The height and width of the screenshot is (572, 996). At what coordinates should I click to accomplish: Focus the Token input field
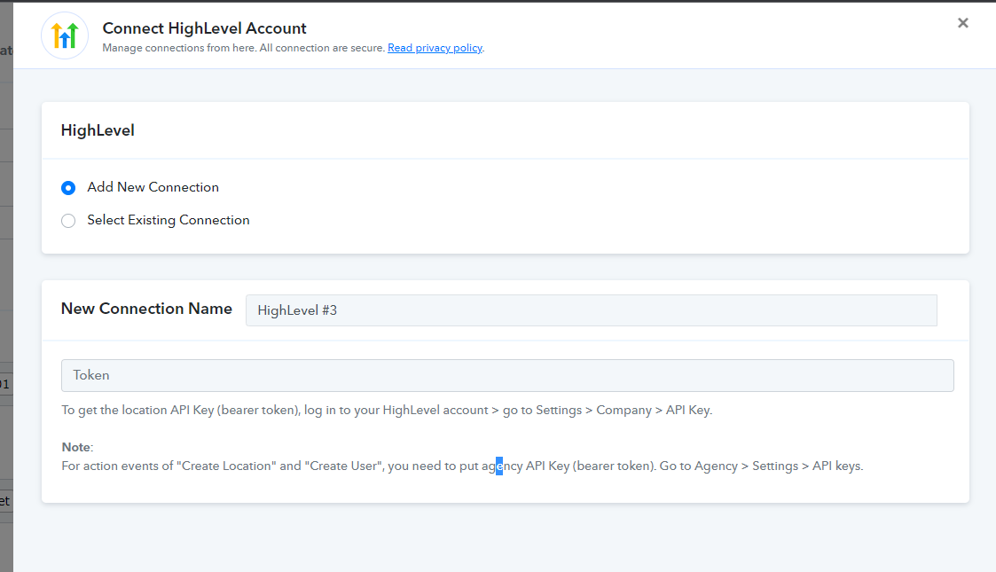[x=507, y=376]
